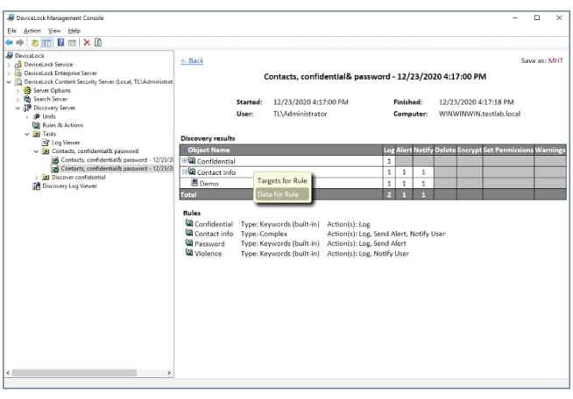Expand the Units tree node

(x=27, y=115)
